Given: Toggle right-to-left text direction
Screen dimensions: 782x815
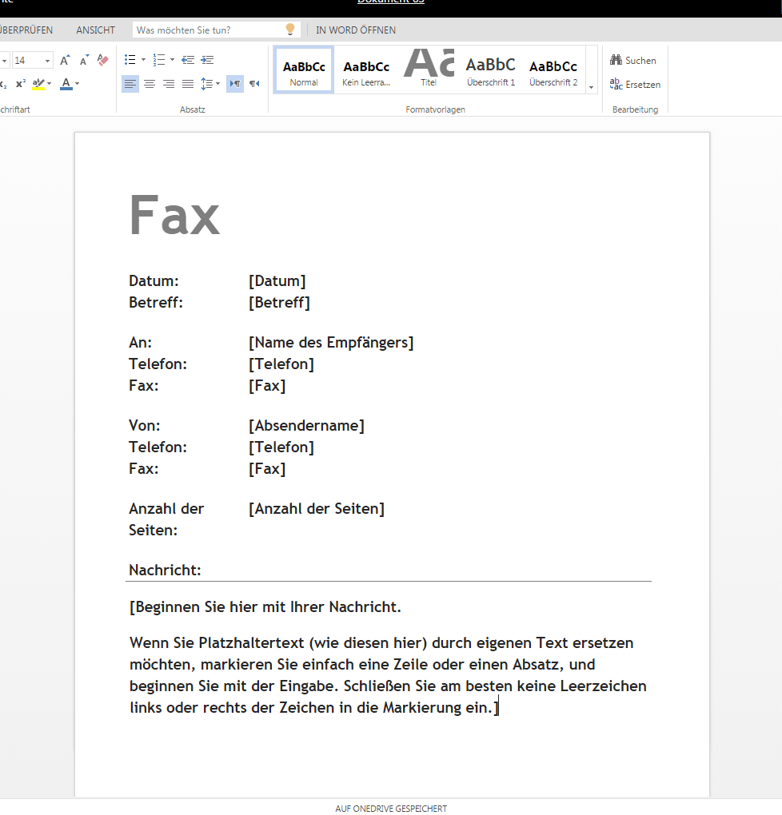Looking at the screenshot, I should (x=254, y=84).
